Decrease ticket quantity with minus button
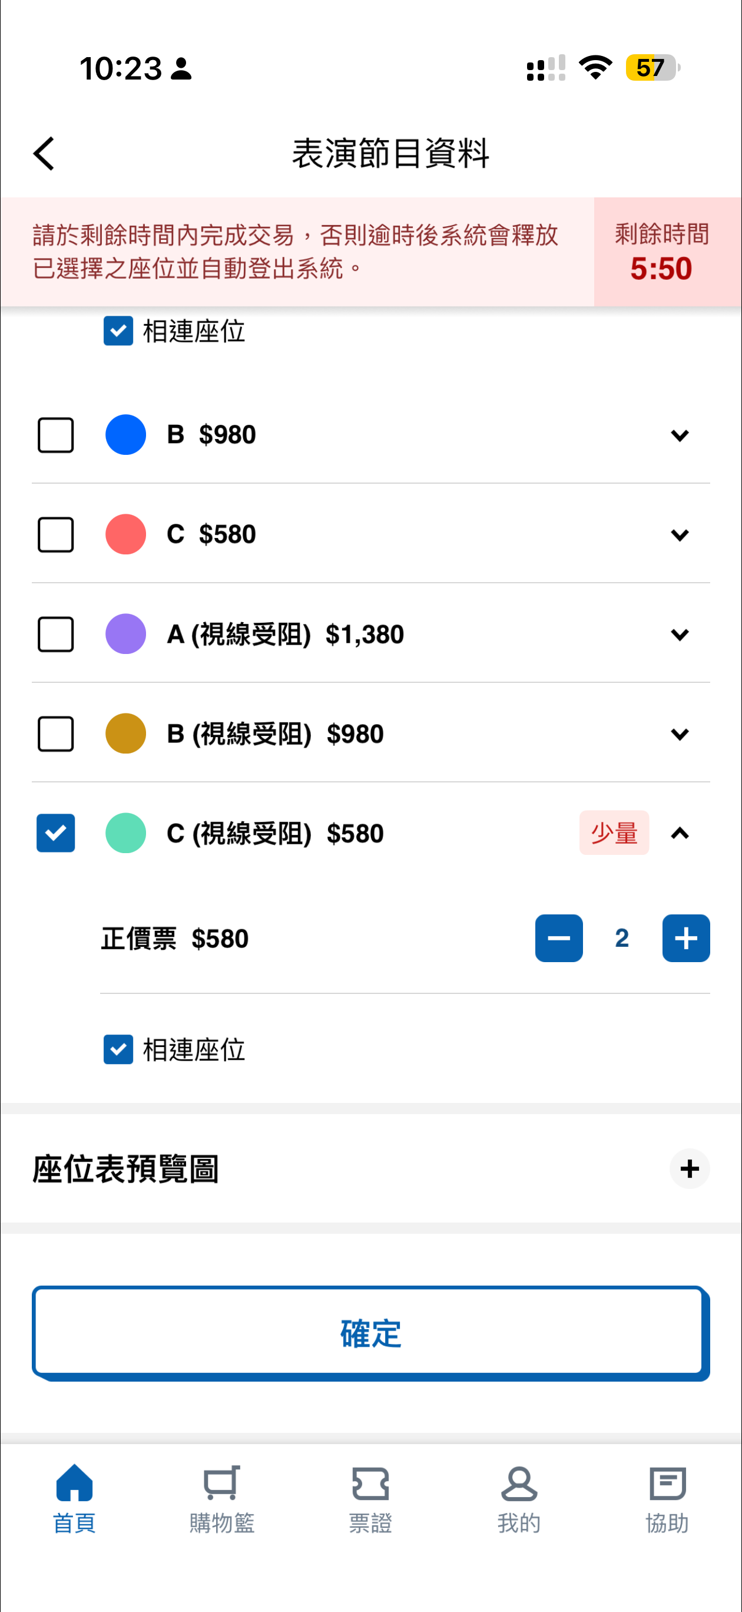Viewport: 742px width, 1612px height. point(559,938)
